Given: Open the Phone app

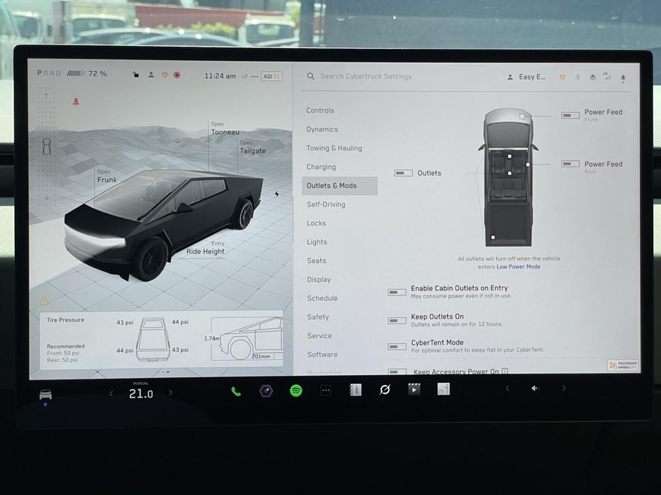Looking at the screenshot, I should point(236,391).
